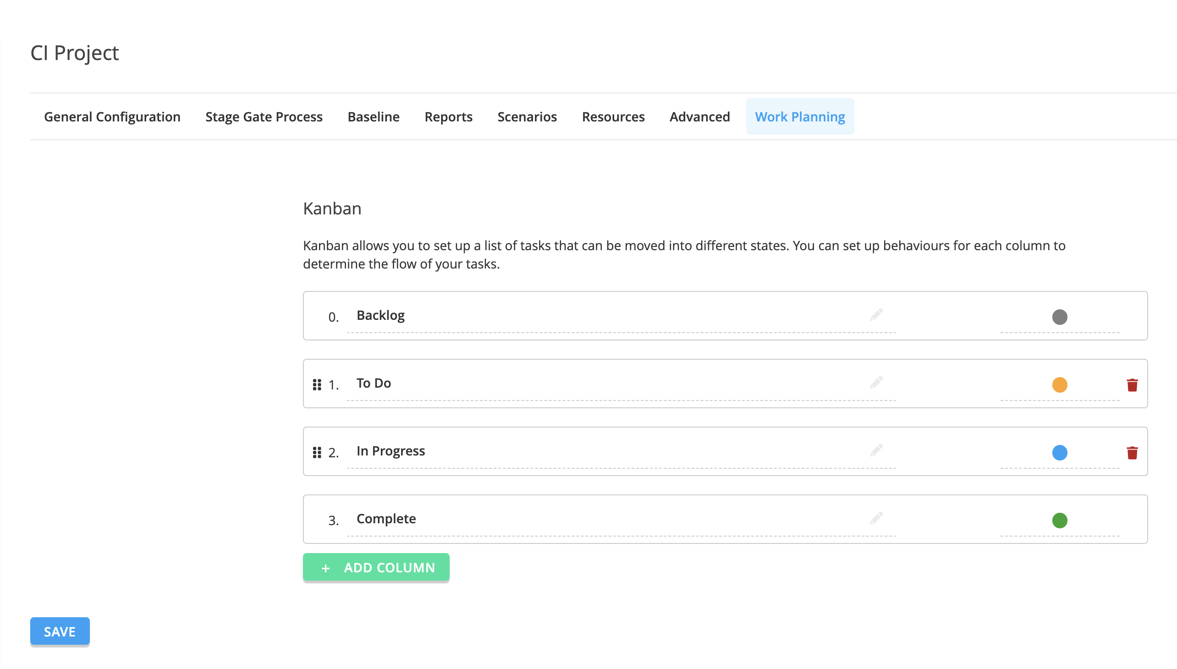Click the Save button
Viewport: 1177px width, 669px height.
pyautogui.click(x=60, y=632)
